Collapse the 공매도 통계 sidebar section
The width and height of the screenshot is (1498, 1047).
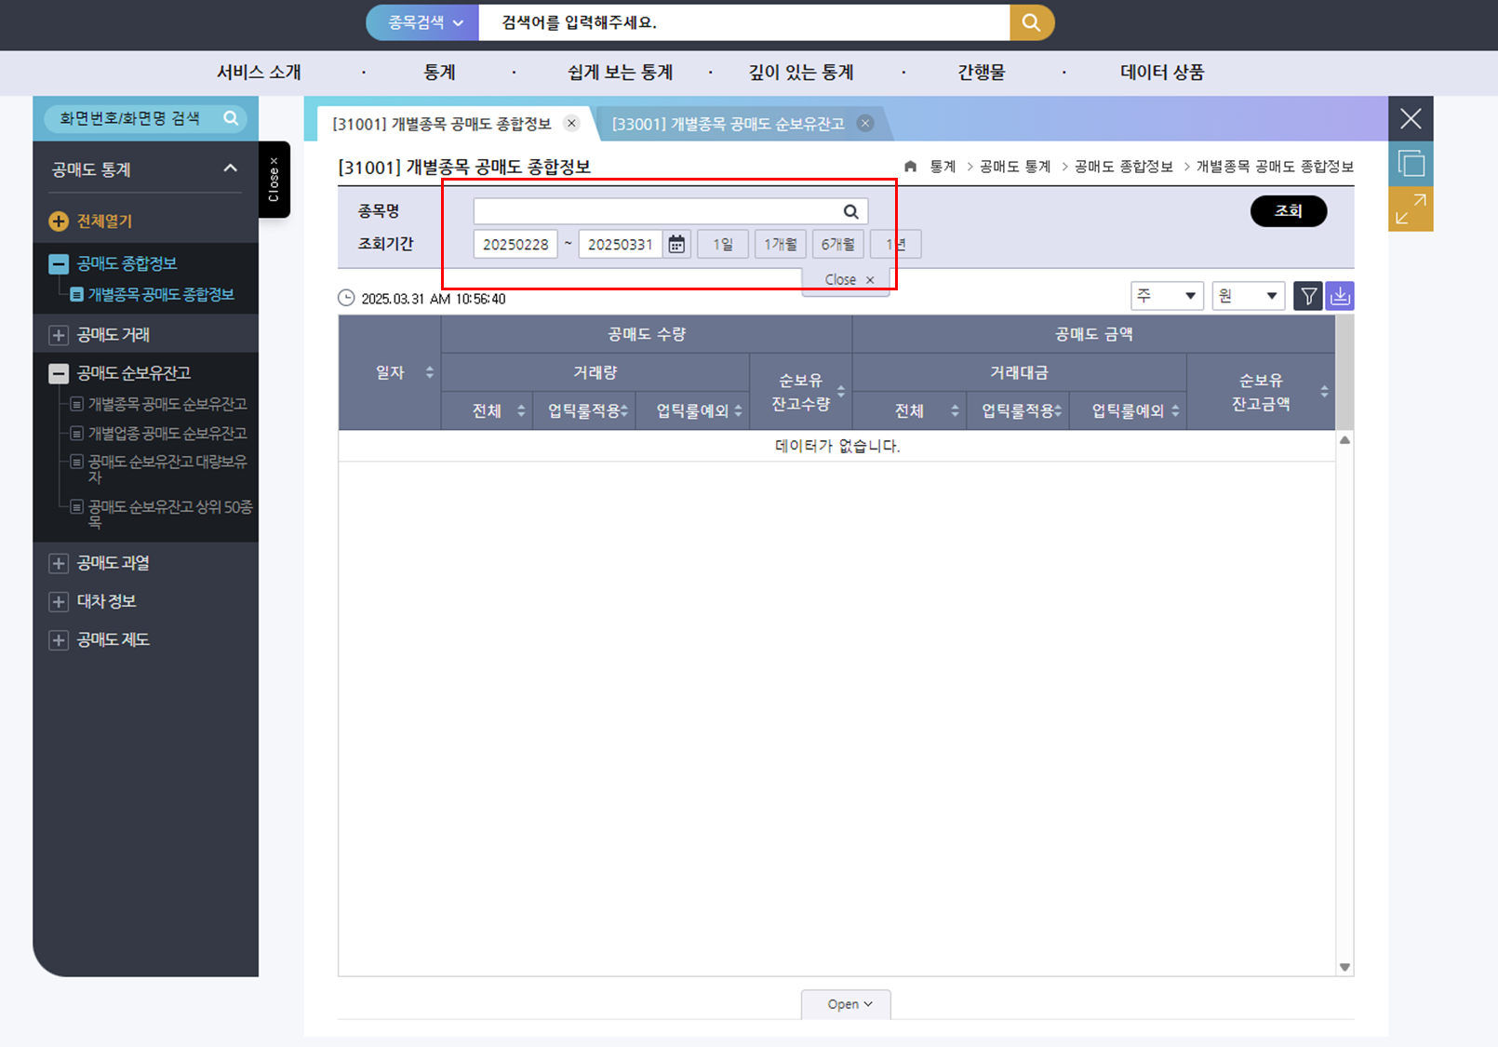pos(230,168)
